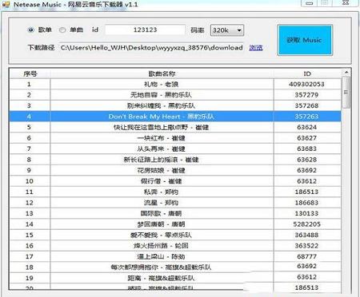Click the id input field containing 123123

click(145, 30)
